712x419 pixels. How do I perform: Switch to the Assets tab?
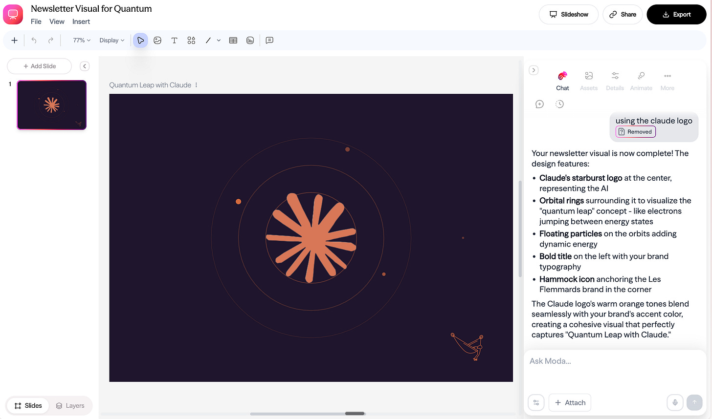[589, 81]
